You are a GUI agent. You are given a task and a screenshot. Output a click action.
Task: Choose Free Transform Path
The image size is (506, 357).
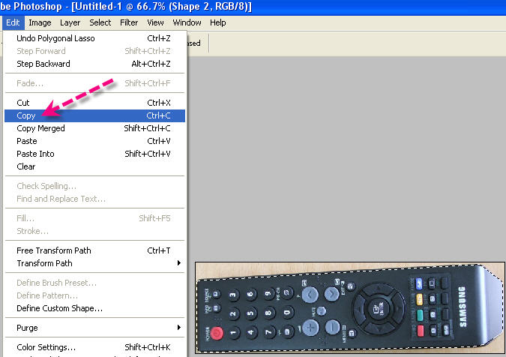coord(95,250)
